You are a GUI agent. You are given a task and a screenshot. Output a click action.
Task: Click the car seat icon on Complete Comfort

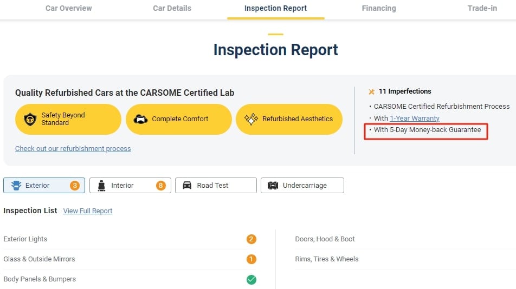140,119
